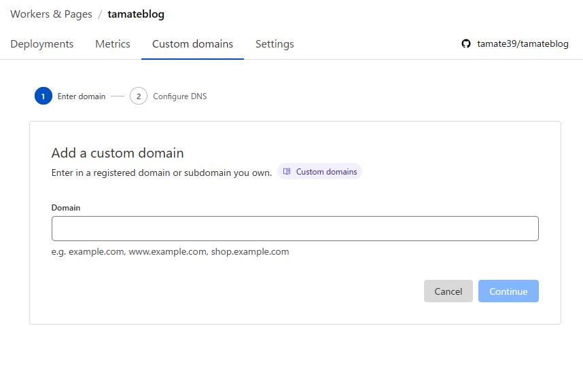This screenshot has height=379, width=583.
Task: Click the example.com helper text
Action: [x=171, y=252]
